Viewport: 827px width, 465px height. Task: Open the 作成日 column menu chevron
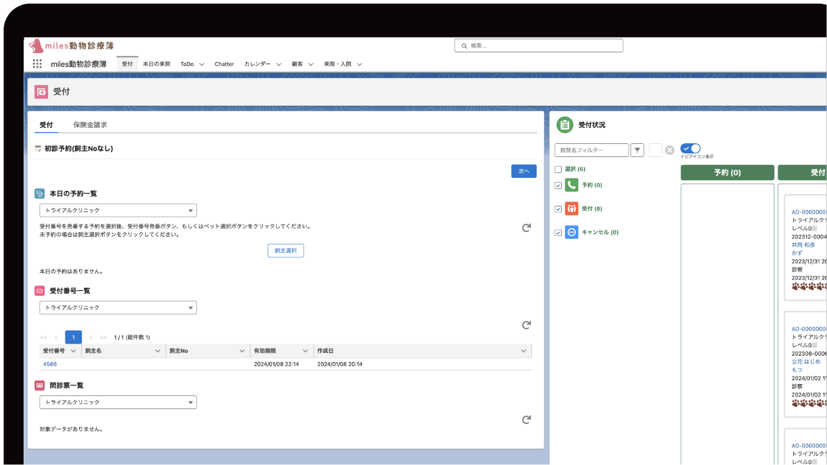[524, 351]
